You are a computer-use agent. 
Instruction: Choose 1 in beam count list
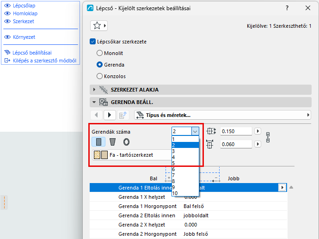185,139
